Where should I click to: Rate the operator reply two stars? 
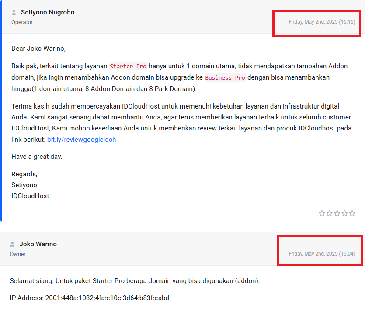pos(329,214)
